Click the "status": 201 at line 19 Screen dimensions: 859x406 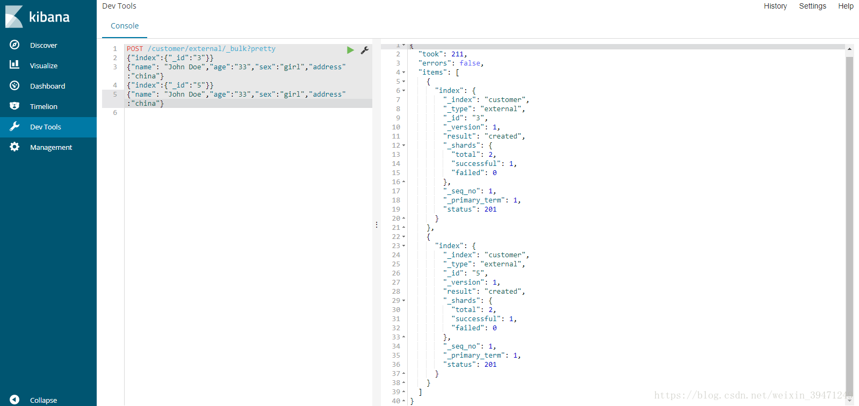(470, 209)
